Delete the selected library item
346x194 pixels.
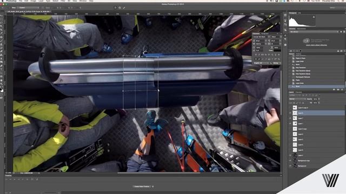pyautogui.click(x=344, y=51)
